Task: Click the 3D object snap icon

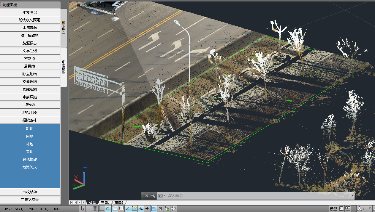Action: click(x=121, y=209)
